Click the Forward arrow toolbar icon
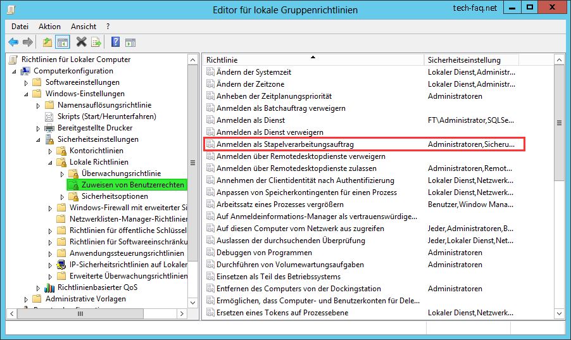The image size is (571, 340). 28,42
